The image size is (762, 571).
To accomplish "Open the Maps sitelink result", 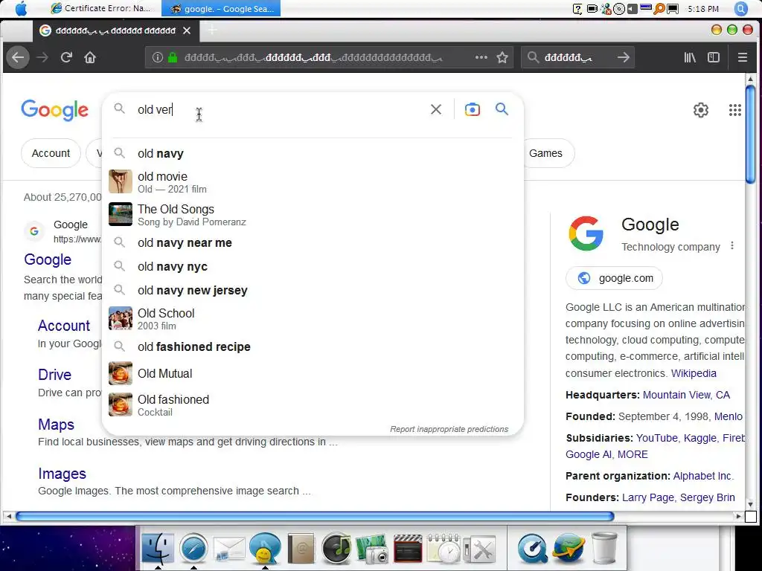I will point(56,425).
